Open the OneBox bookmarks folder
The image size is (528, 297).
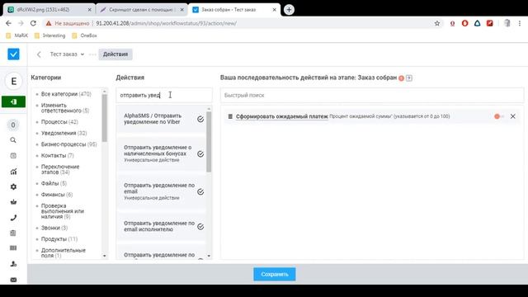[84, 35]
